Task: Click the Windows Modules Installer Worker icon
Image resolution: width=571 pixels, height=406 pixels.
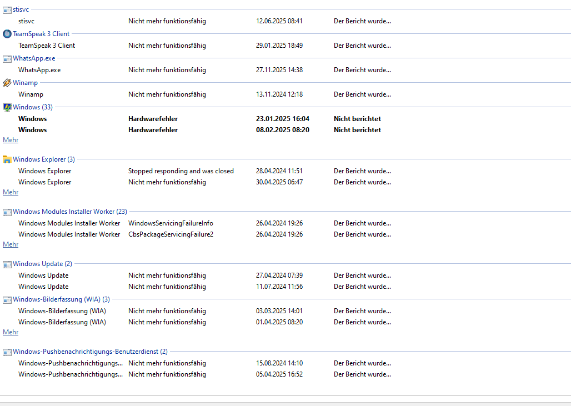Action: pyautogui.click(x=7, y=212)
